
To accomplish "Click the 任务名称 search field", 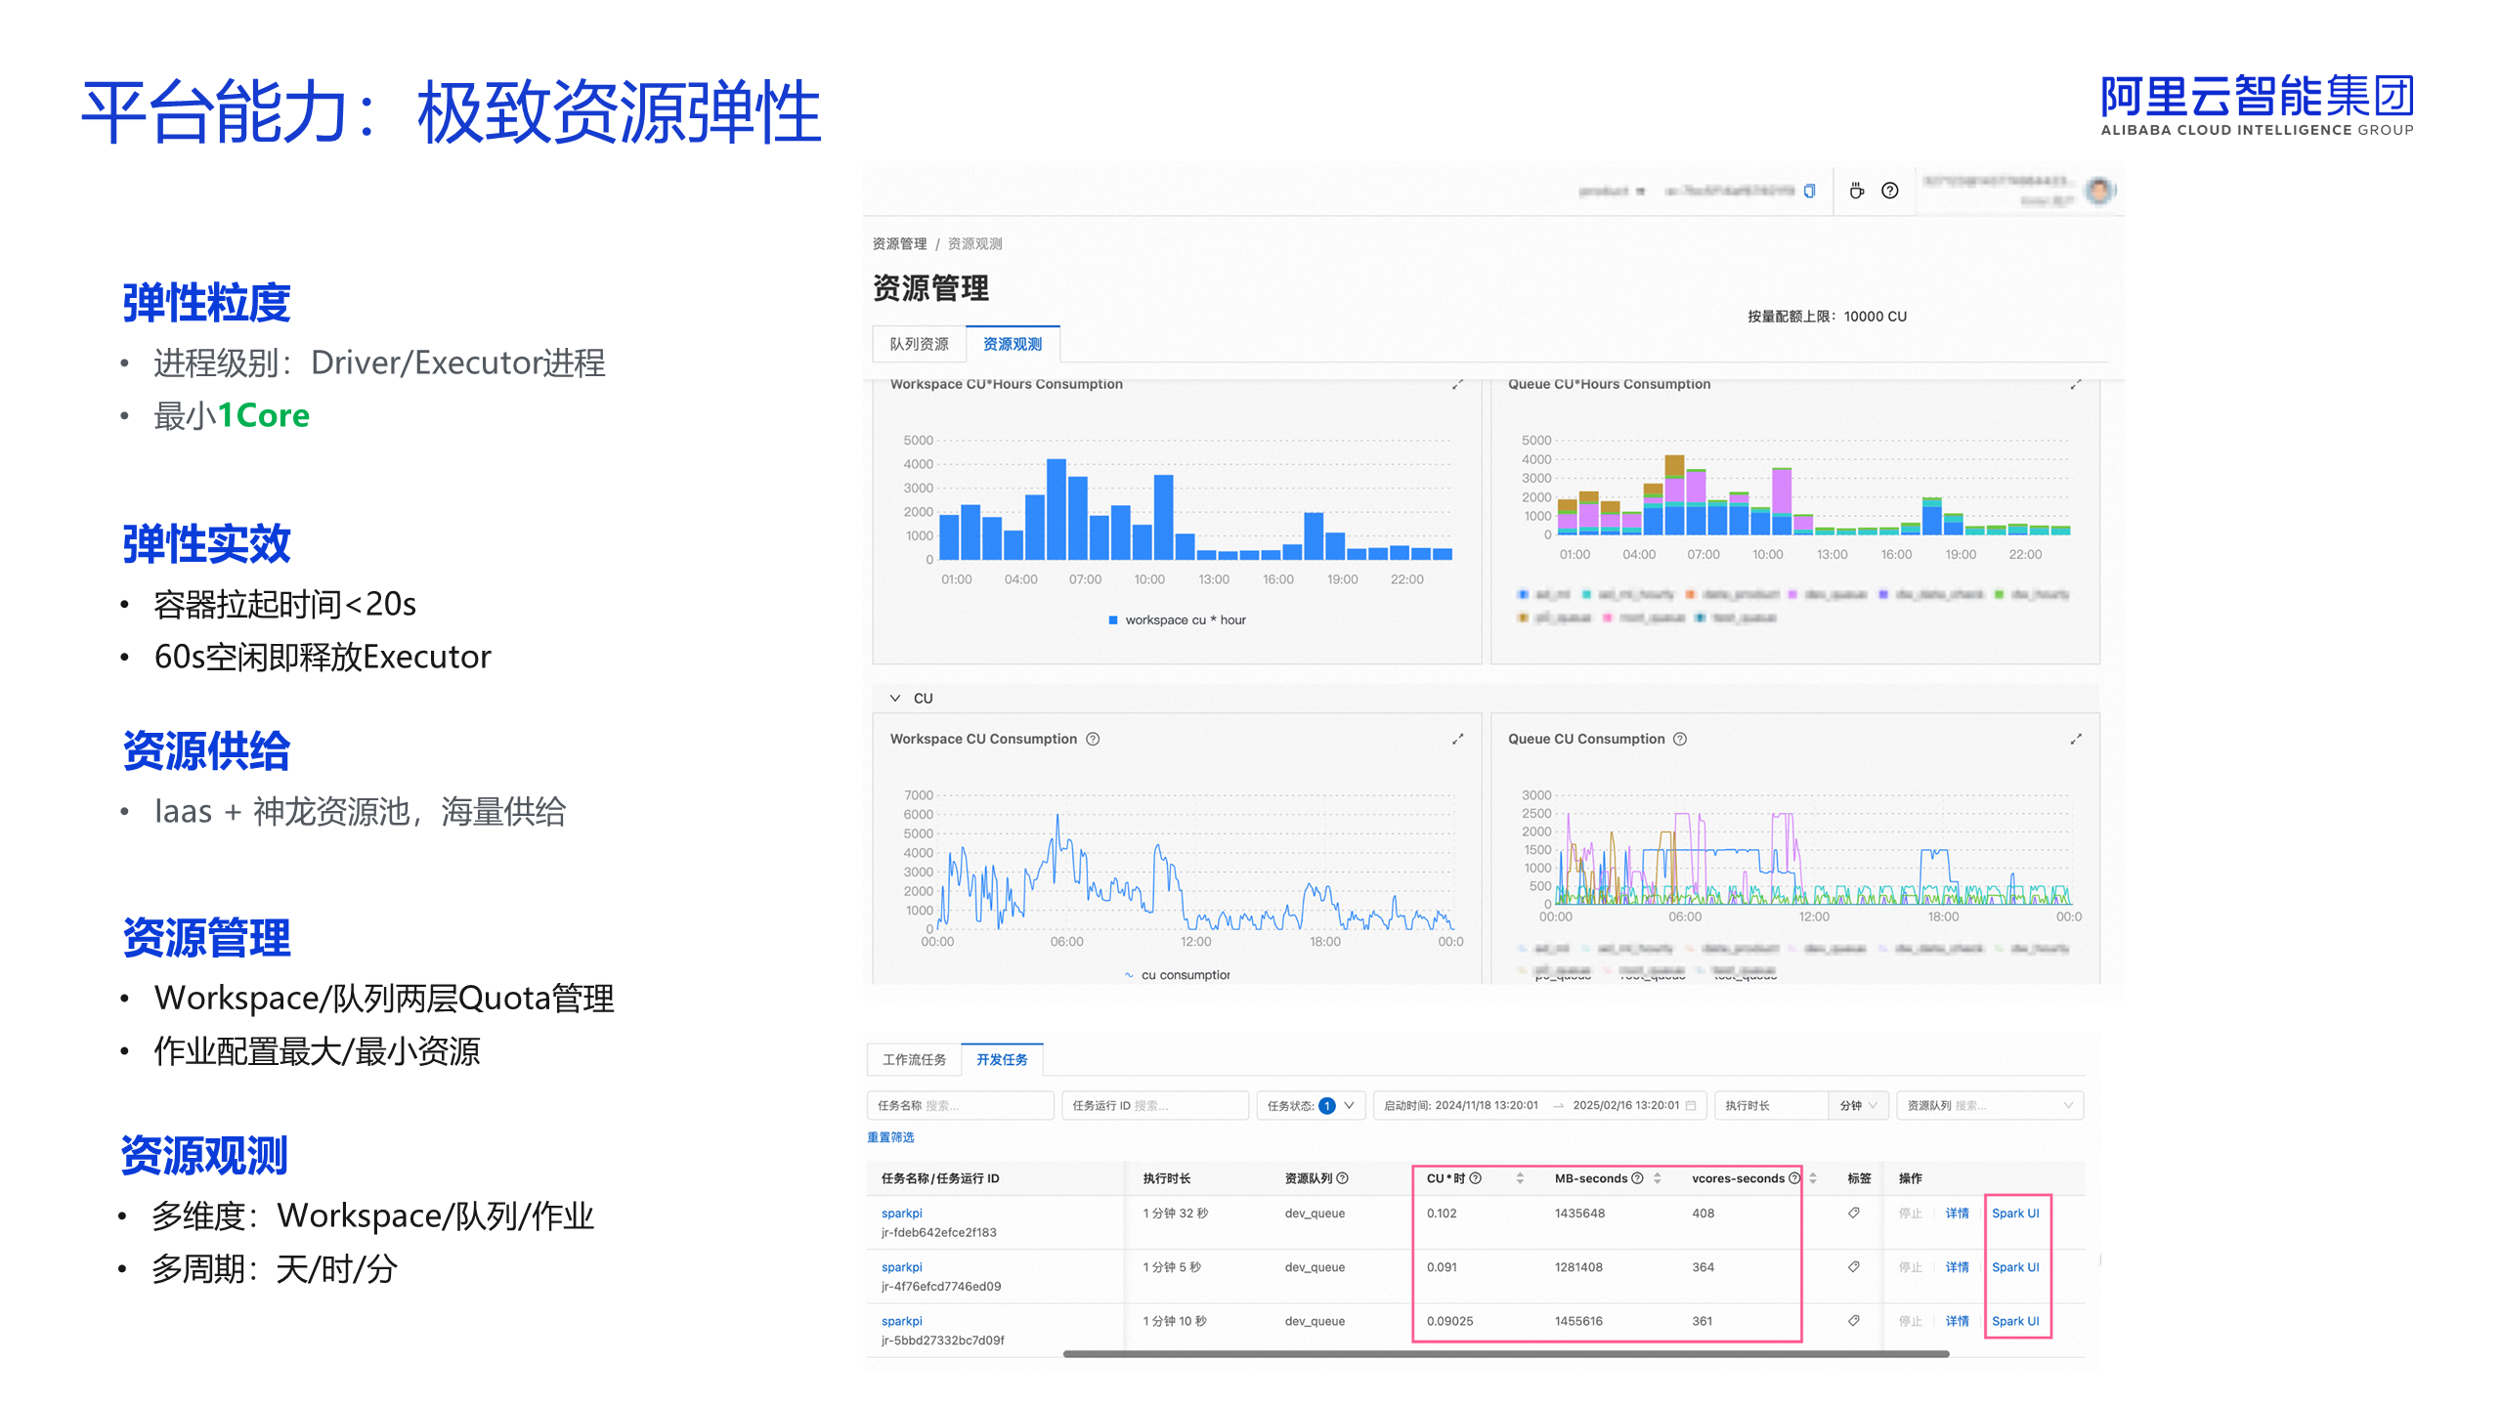I will point(960,1106).
